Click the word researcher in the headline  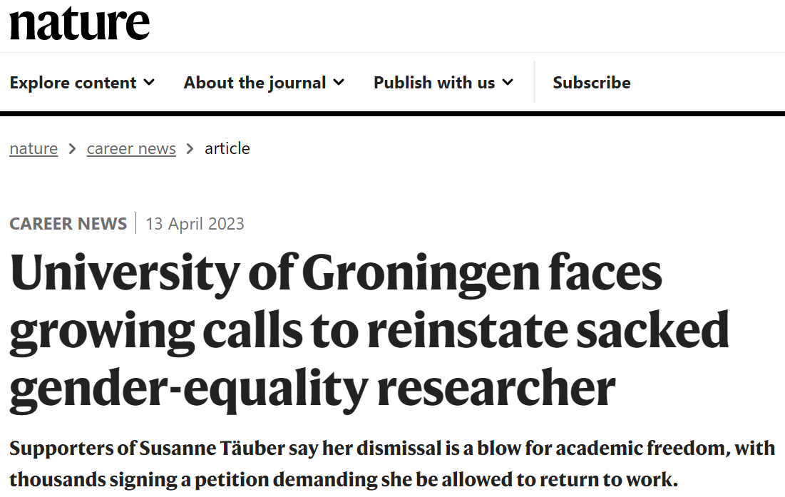[496, 389]
